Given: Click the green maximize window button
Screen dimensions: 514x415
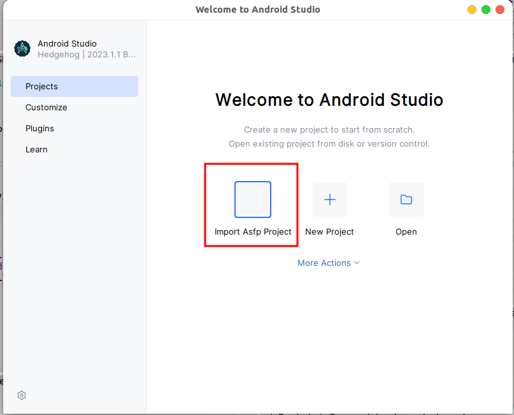Looking at the screenshot, I should pyautogui.click(x=486, y=10).
